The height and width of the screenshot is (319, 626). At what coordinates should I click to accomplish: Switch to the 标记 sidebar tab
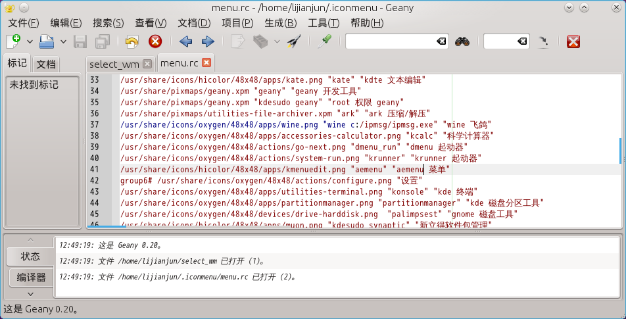pos(17,63)
